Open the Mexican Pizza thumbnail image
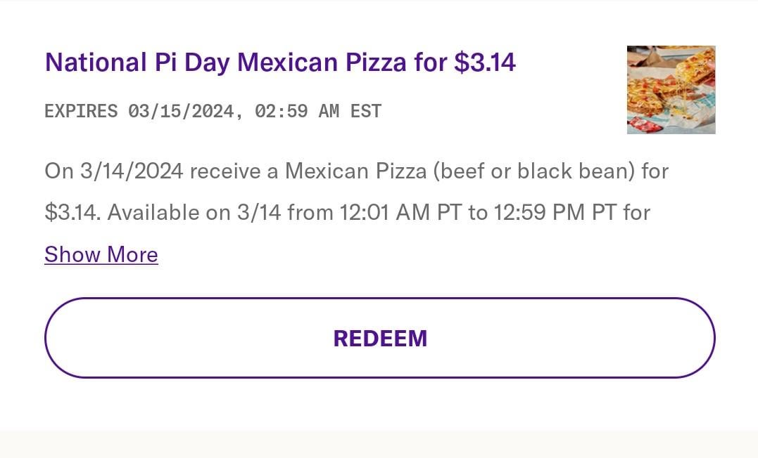The height and width of the screenshot is (458, 758). pos(671,90)
